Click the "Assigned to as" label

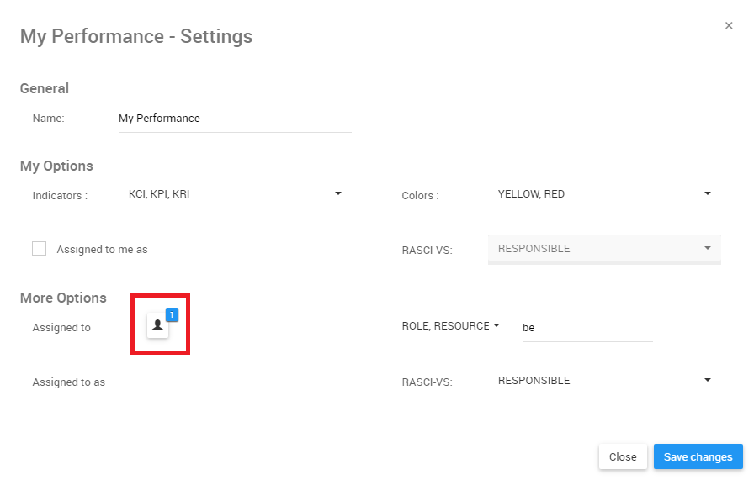(69, 382)
